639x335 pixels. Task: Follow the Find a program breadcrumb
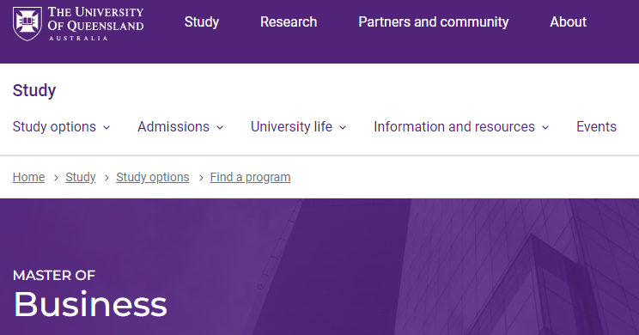(x=250, y=177)
